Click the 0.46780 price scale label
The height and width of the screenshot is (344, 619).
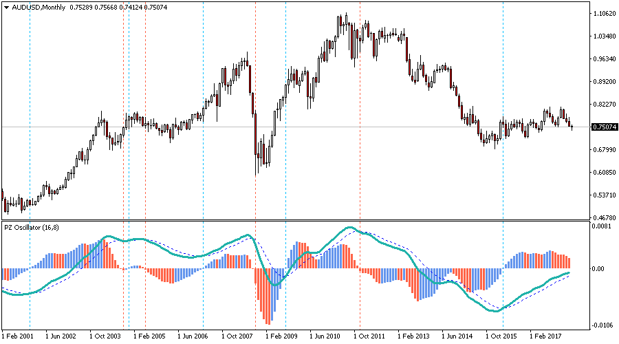click(x=604, y=218)
